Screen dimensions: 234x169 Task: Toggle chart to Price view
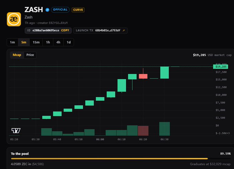[x=30, y=55]
